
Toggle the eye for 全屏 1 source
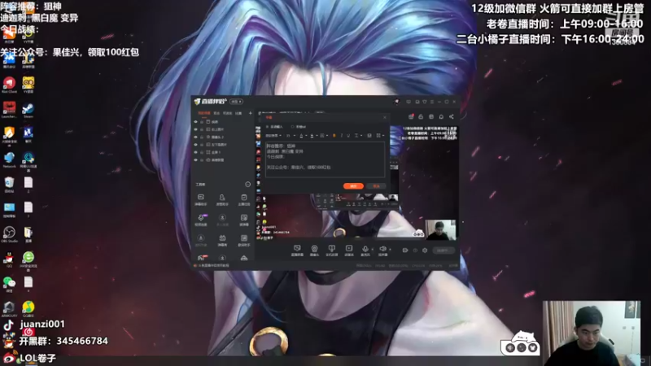click(195, 152)
